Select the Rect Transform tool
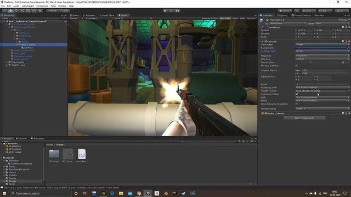Viewport: 351px width, 197px height. point(28,11)
